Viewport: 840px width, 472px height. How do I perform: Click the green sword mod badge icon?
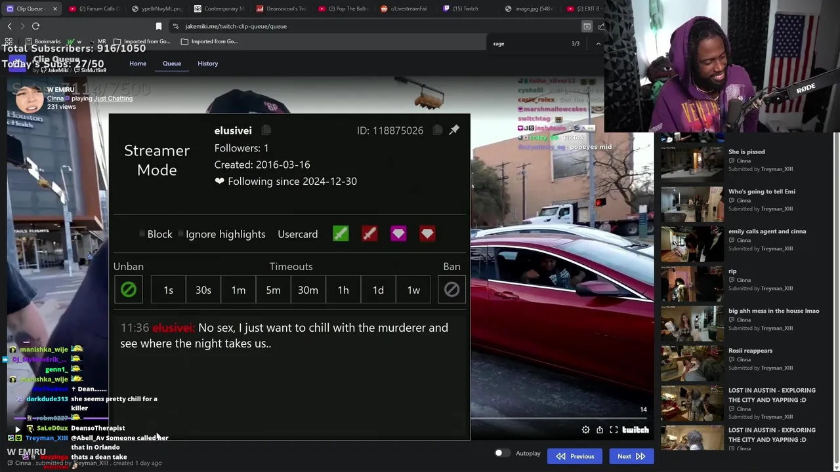point(341,234)
